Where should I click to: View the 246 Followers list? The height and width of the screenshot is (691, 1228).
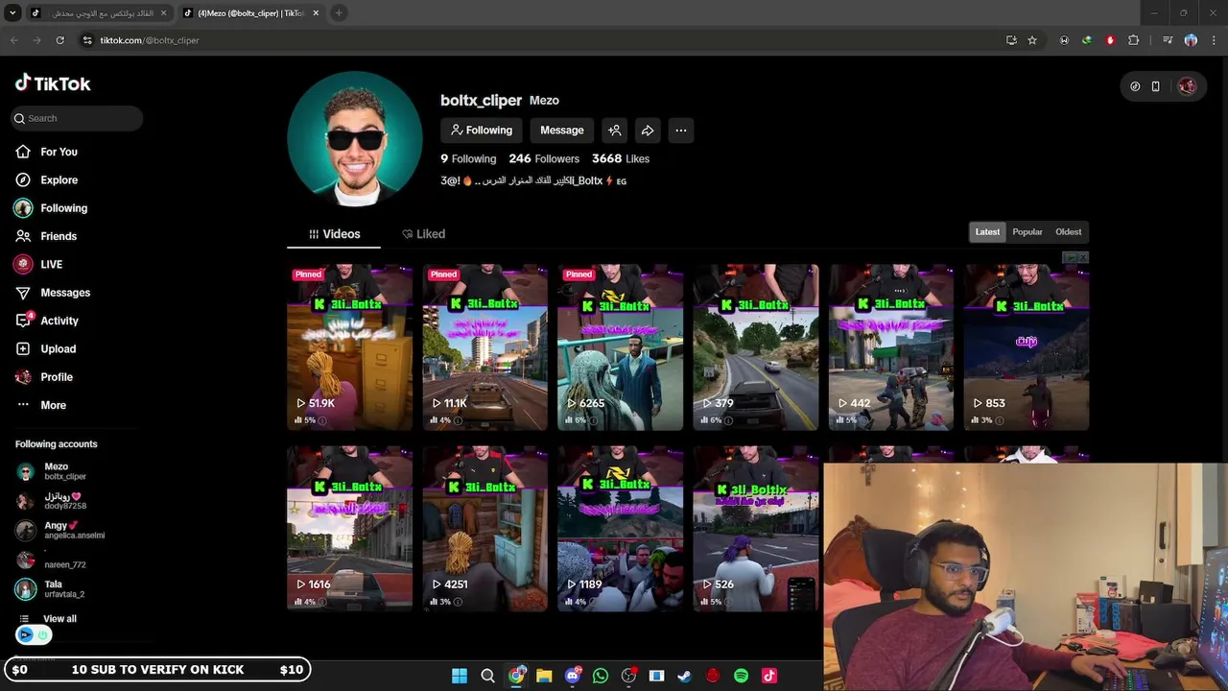(544, 158)
